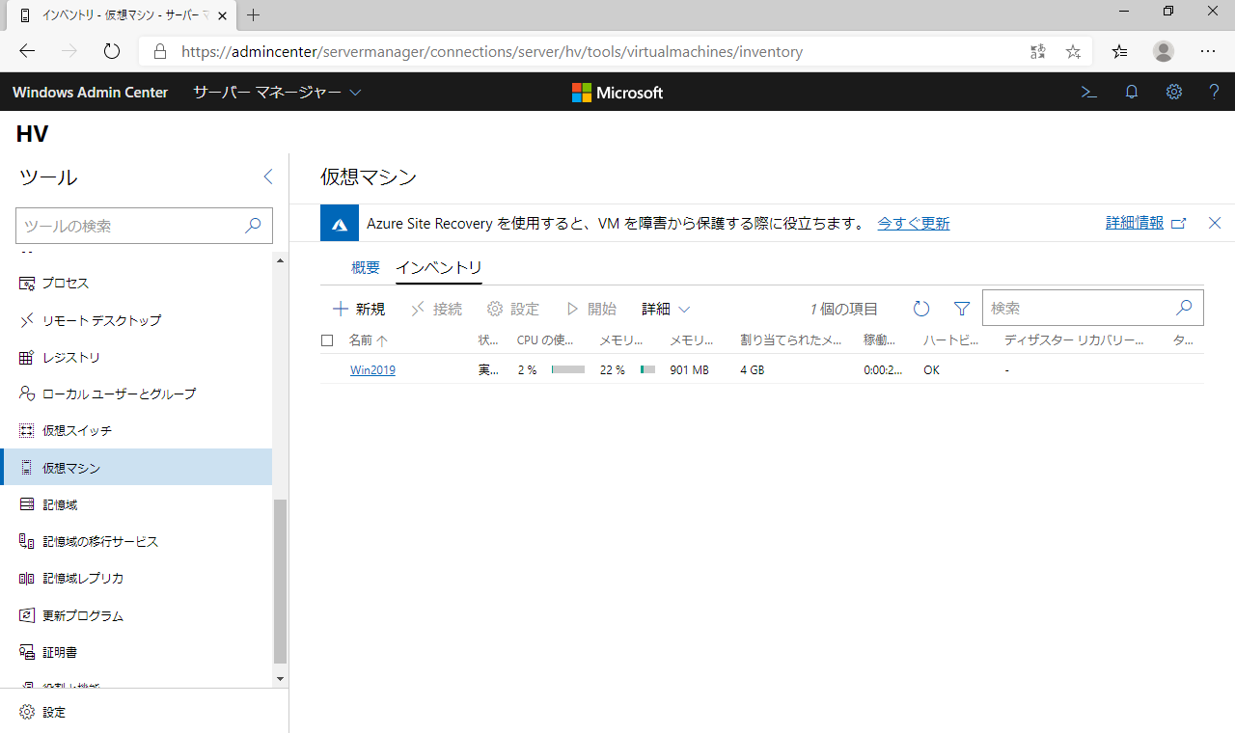
Task: Select 仮想マシン in tools list
Action: pos(135,468)
